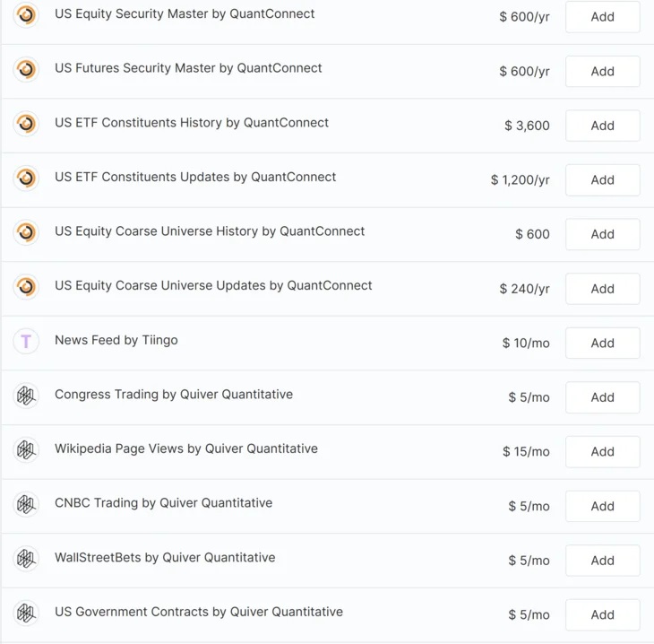Open US Futures Security Master by QuantConnect listing
This screenshot has width=654, height=644.
point(188,68)
